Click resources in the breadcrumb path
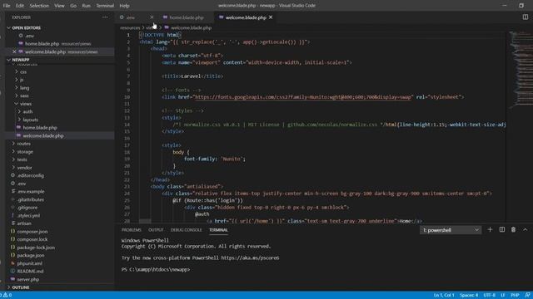 pyautogui.click(x=130, y=27)
